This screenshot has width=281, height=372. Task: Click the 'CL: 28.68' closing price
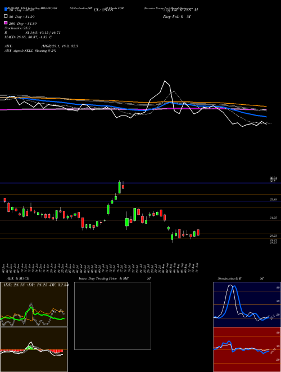(103, 10)
